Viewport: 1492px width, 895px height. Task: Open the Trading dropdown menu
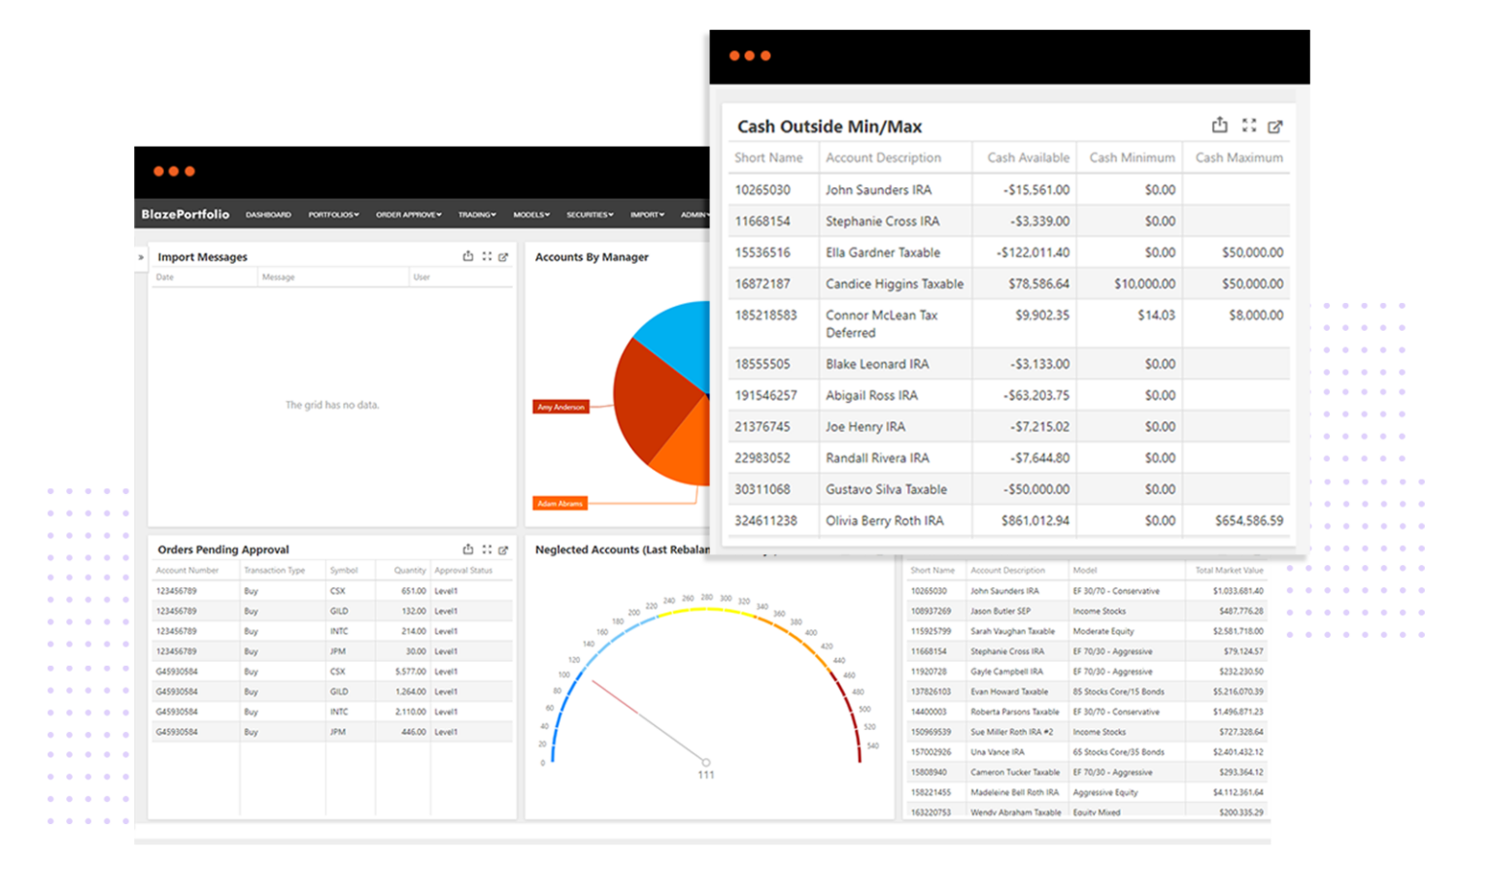point(476,215)
